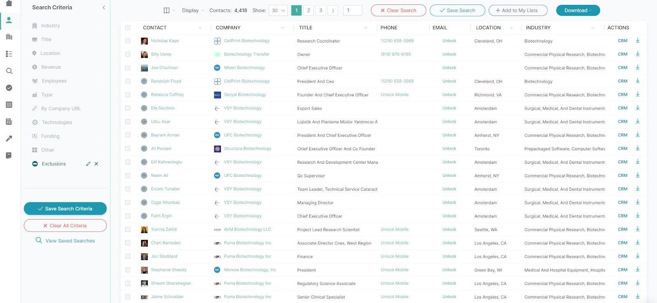Collapse the Search Criteria panel
This screenshot has width=657, height=303.
click(103, 7)
